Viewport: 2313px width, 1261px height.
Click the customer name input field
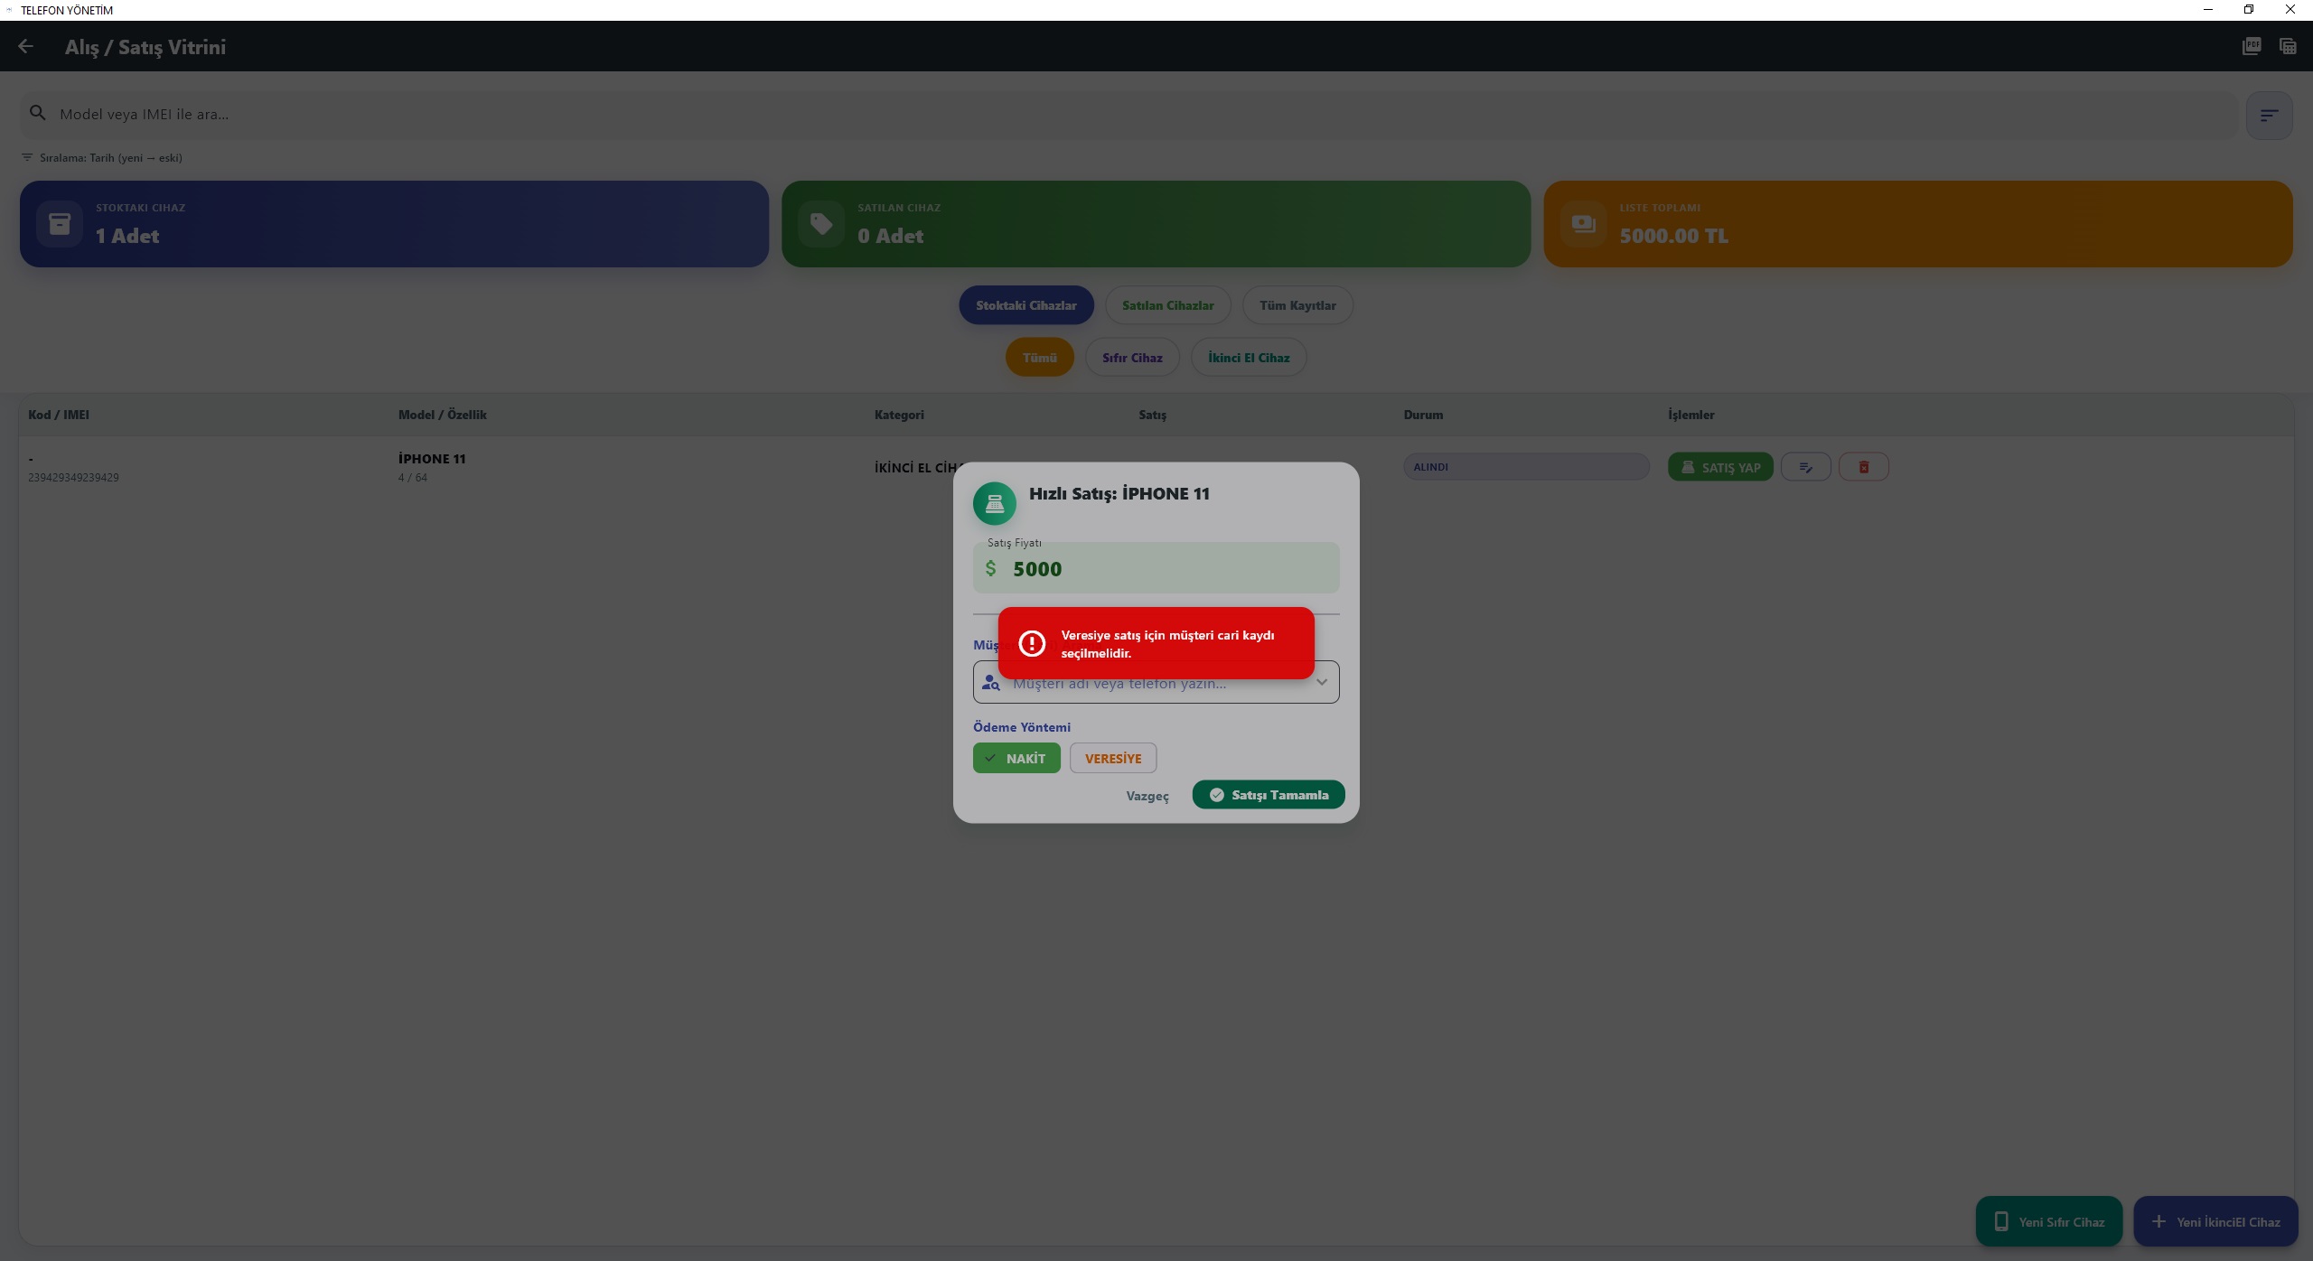(1156, 682)
